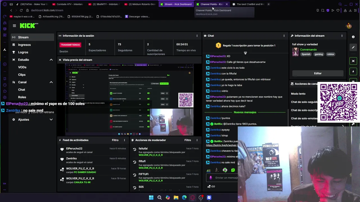360x202 pixels.
Task: Open Opera GX from the taskbar
Action: pos(192,198)
